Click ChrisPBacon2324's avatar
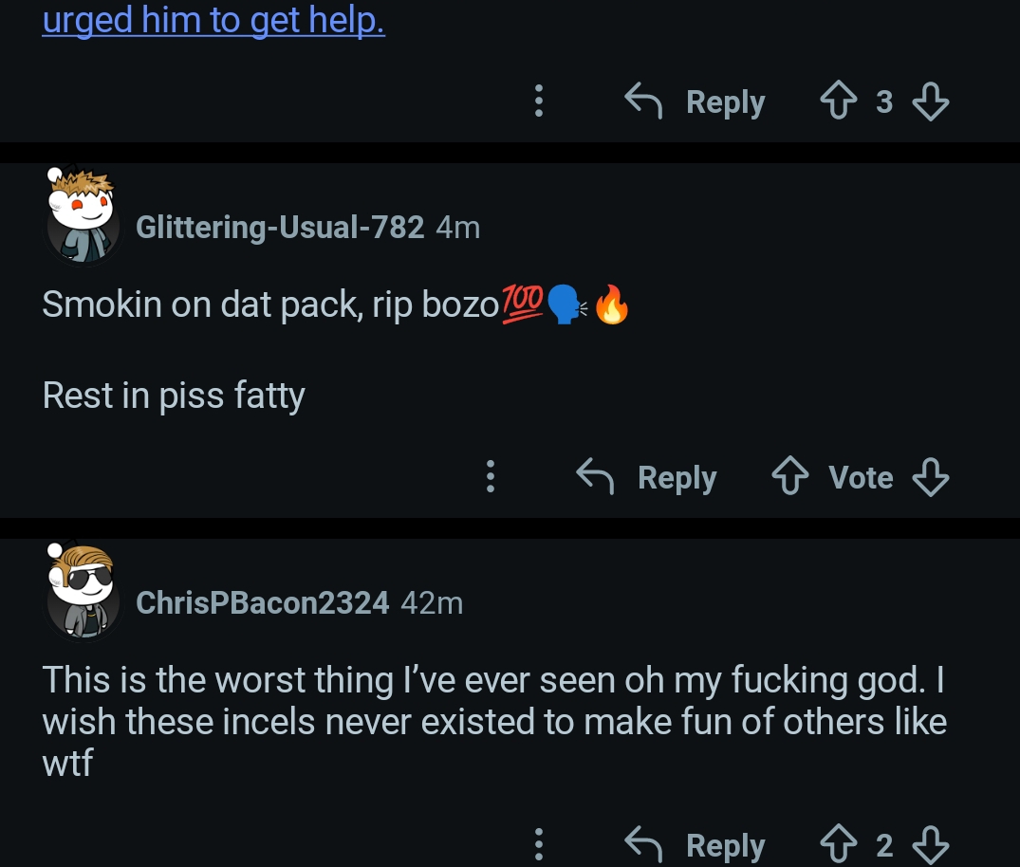Viewport: 1020px width, 867px height. pyautogui.click(x=83, y=589)
